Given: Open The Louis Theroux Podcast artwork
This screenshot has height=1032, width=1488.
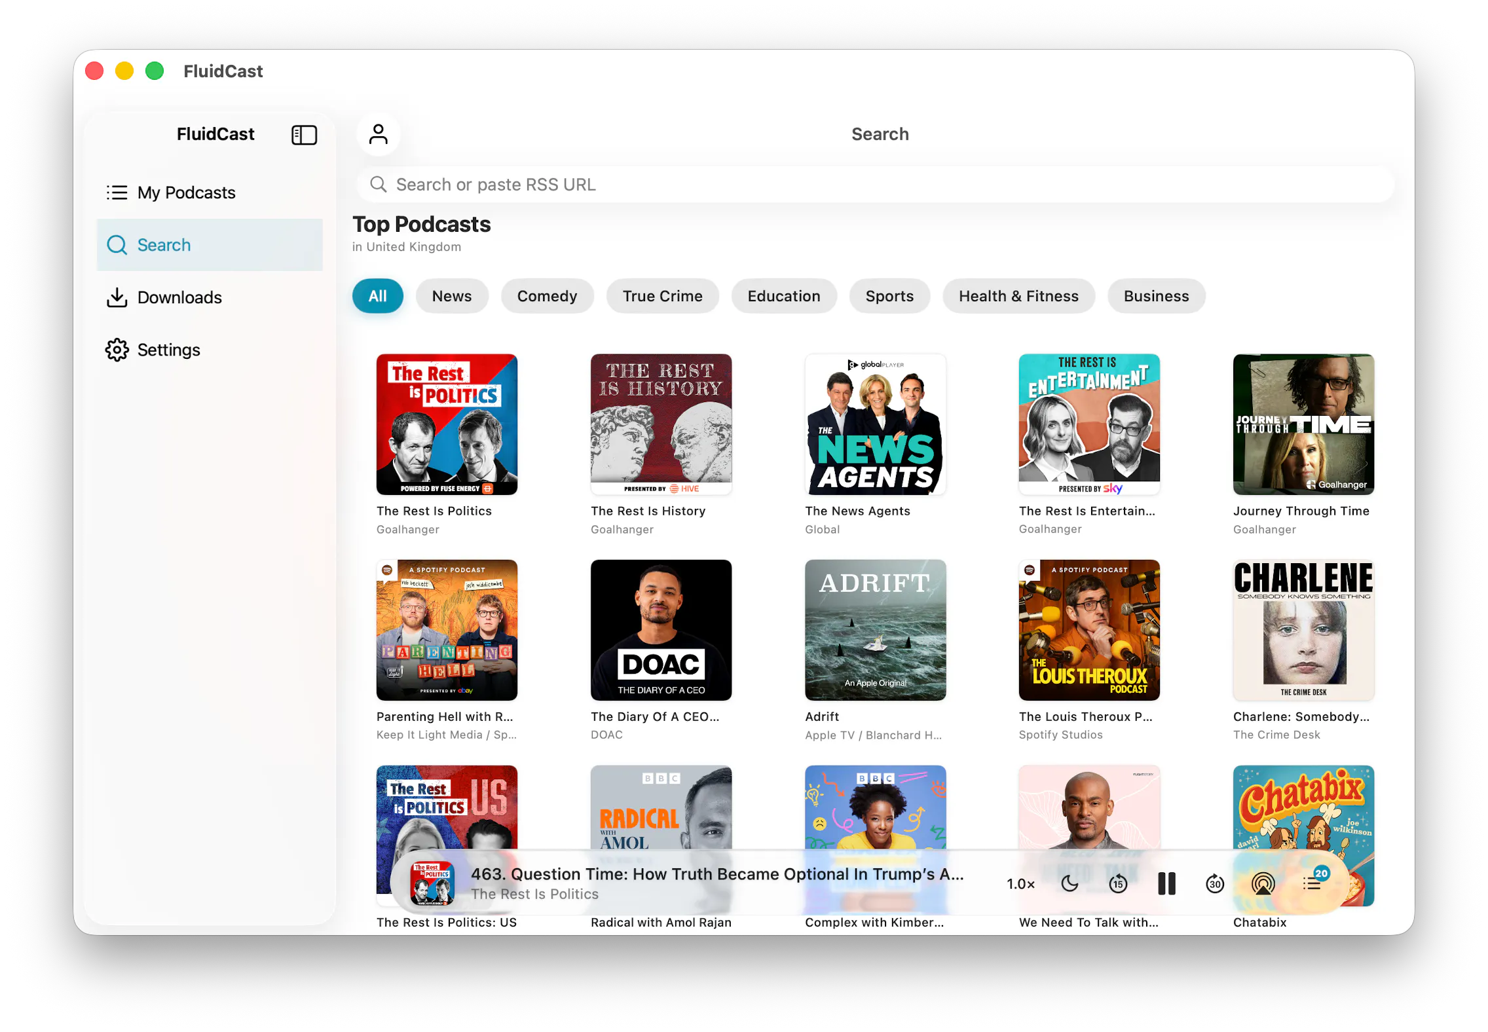Looking at the screenshot, I should pyautogui.click(x=1089, y=630).
